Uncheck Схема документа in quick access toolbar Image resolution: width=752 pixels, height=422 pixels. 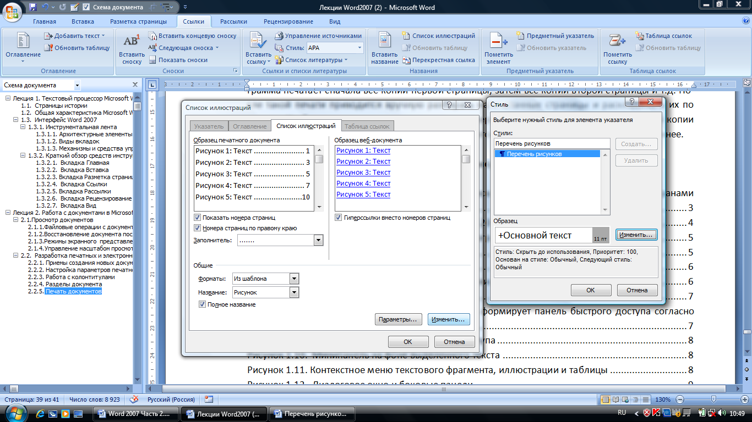coord(86,8)
